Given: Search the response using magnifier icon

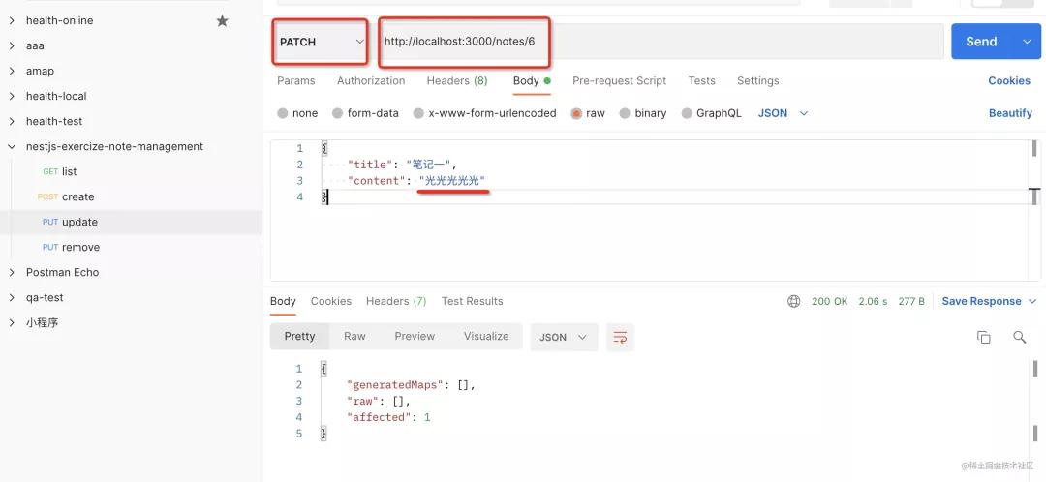Looking at the screenshot, I should (1019, 337).
